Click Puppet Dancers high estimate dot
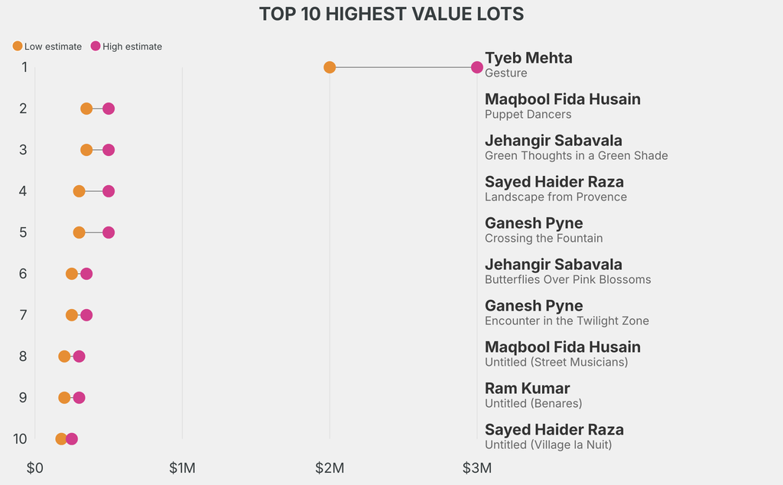This screenshot has height=485, width=783. click(x=109, y=109)
